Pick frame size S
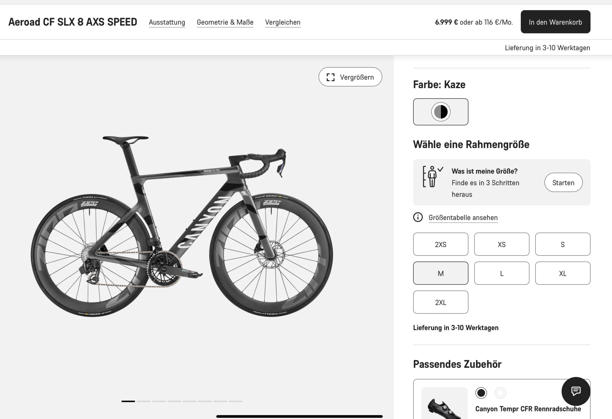The width and height of the screenshot is (612, 419). tap(562, 244)
